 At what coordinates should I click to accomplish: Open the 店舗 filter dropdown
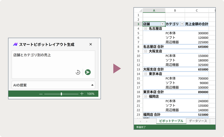pos(163,24)
